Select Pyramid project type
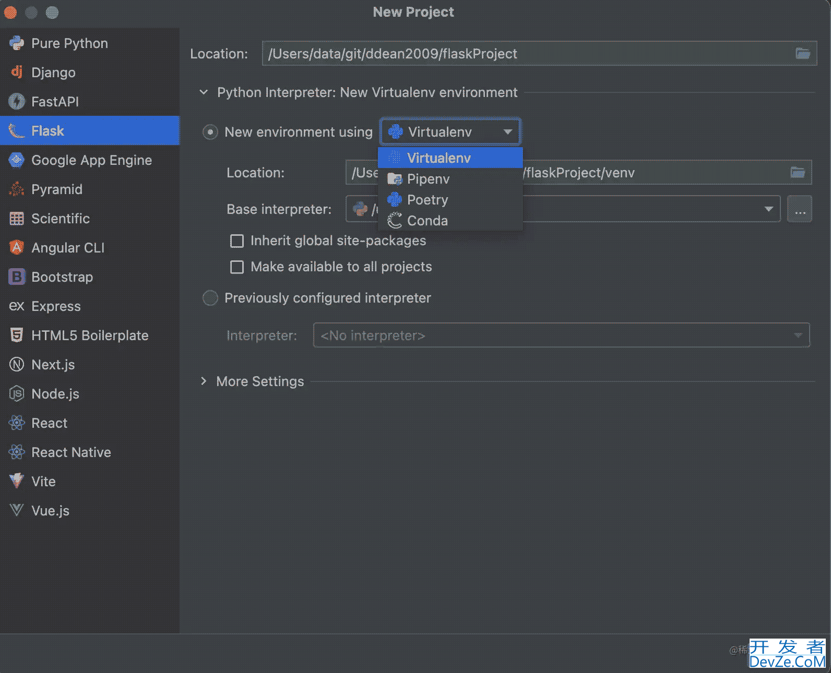Image resolution: width=831 pixels, height=673 pixels. pos(90,189)
